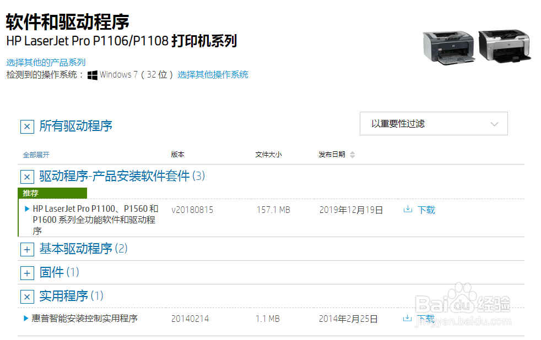Open the 以重要性过滤 dropdown

tap(434, 124)
